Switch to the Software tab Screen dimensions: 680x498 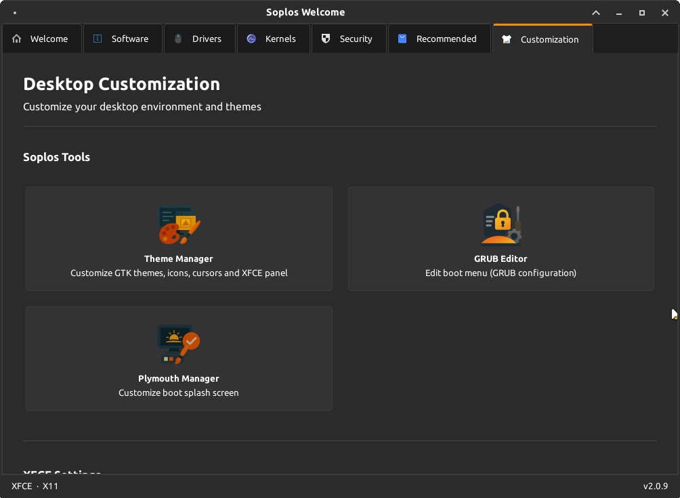click(123, 39)
